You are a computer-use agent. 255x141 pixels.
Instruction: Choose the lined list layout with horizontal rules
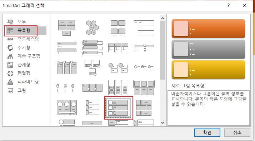tap(144, 27)
